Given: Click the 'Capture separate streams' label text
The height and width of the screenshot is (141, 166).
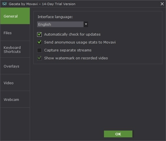Looking at the screenshot, I should 68,50.
